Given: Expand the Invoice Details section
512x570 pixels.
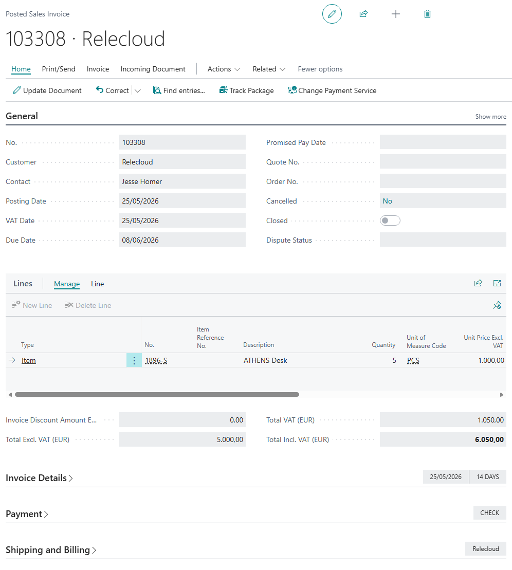Looking at the screenshot, I should [x=39, y=478].
